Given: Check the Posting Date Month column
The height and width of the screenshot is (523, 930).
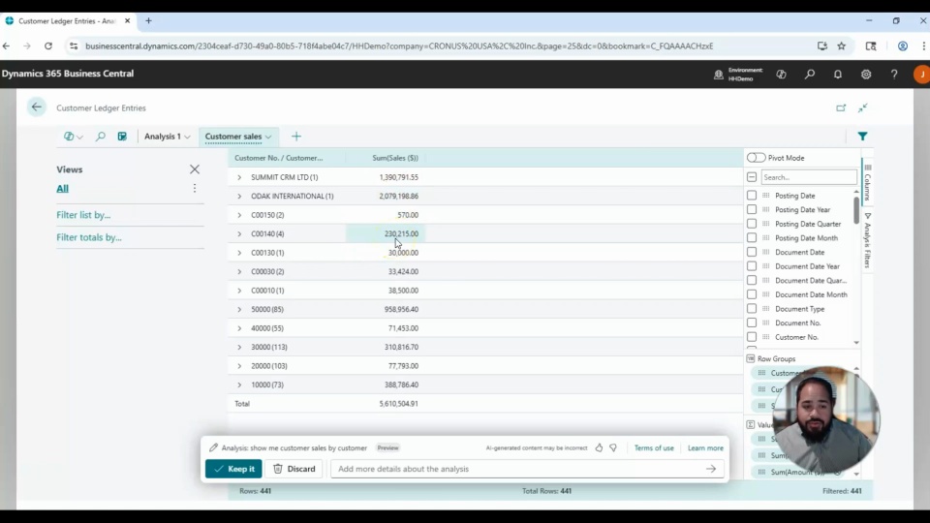Looking at the screenshot, I should click(752, 238).
